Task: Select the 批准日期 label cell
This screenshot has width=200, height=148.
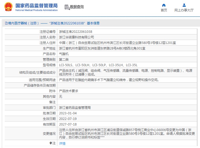Action: pyautogui.click(x=49, y=113)
